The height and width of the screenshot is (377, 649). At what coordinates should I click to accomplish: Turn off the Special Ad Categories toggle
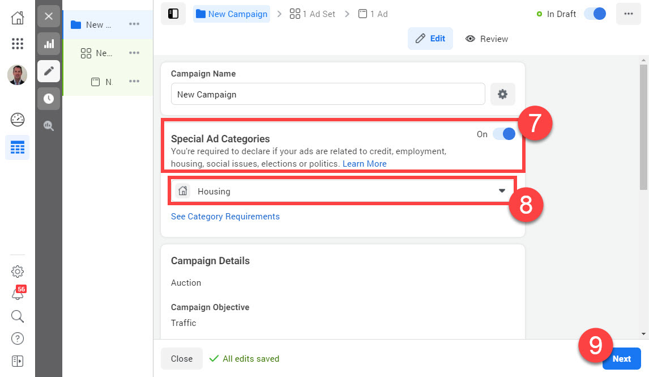[x=503, y=134]
